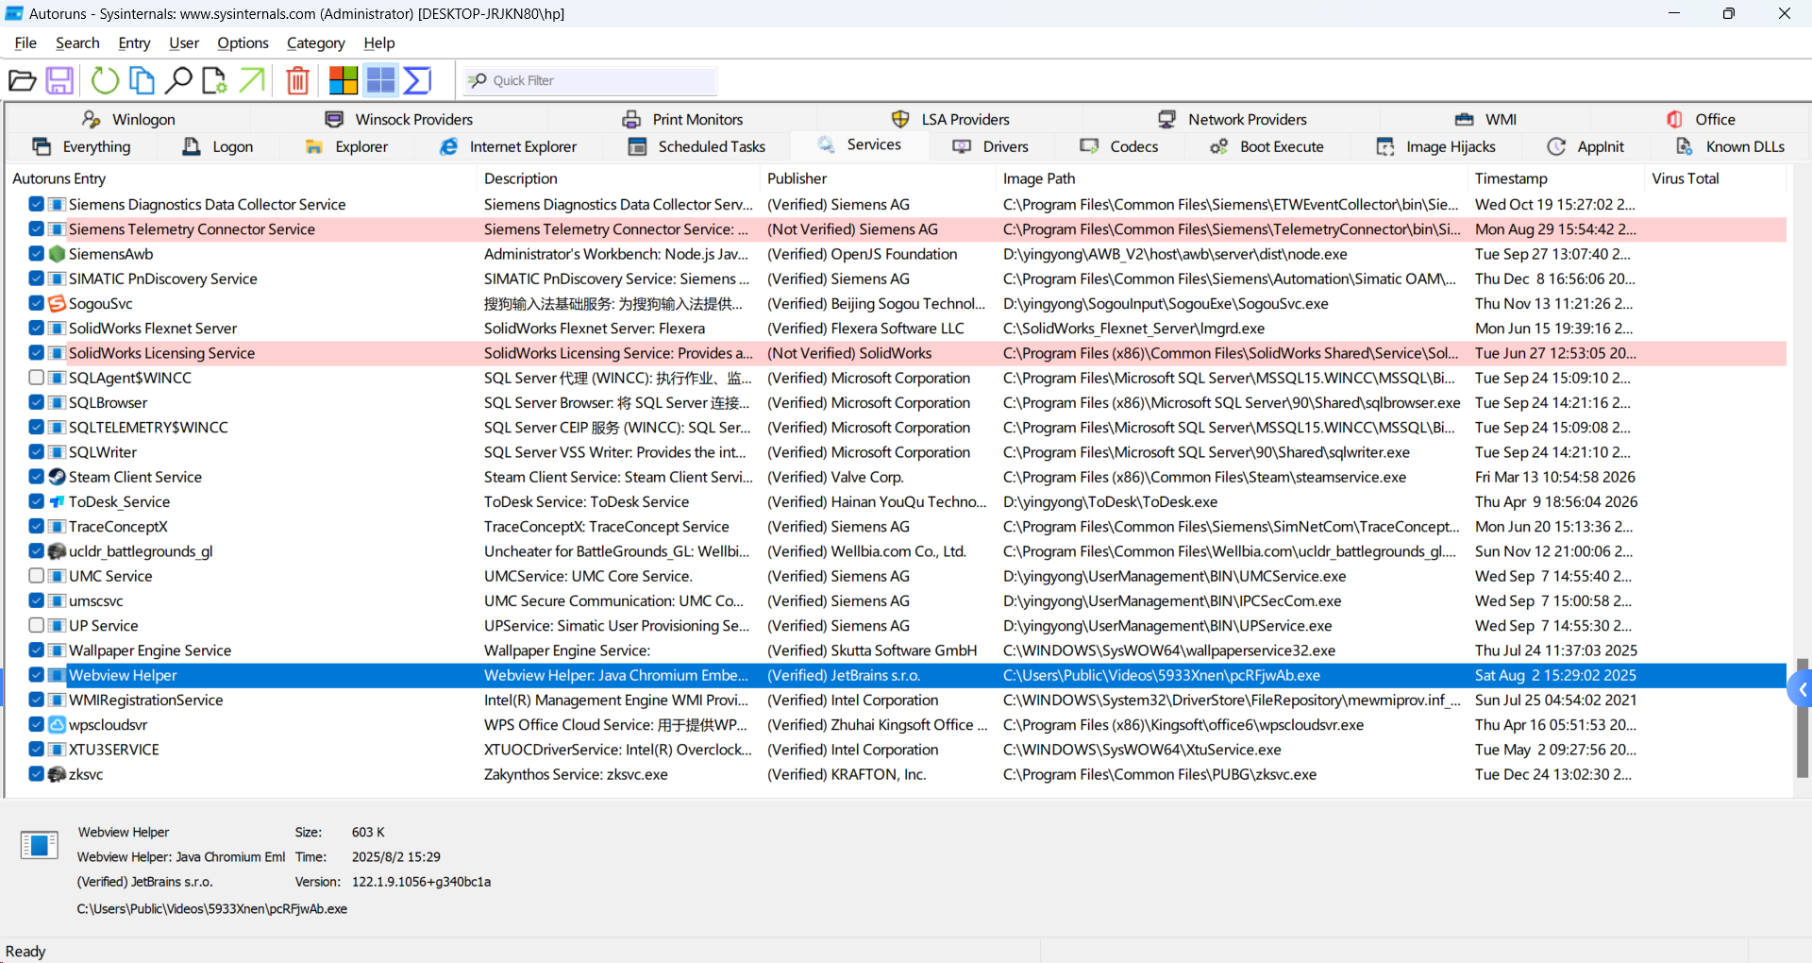The width and height of the screenshot is (1812, 963).
Task: Select the zksvc entry name
Action: point(86,774)
